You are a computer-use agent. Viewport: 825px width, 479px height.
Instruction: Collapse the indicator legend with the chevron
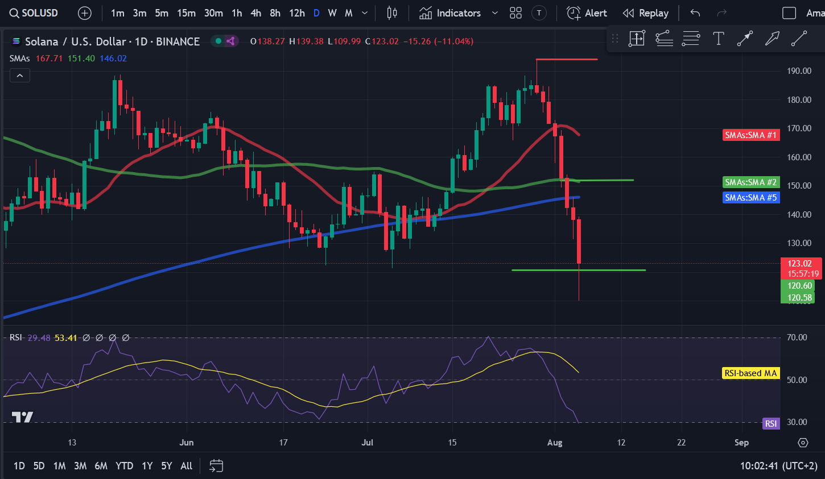click(x=19, y=76)
